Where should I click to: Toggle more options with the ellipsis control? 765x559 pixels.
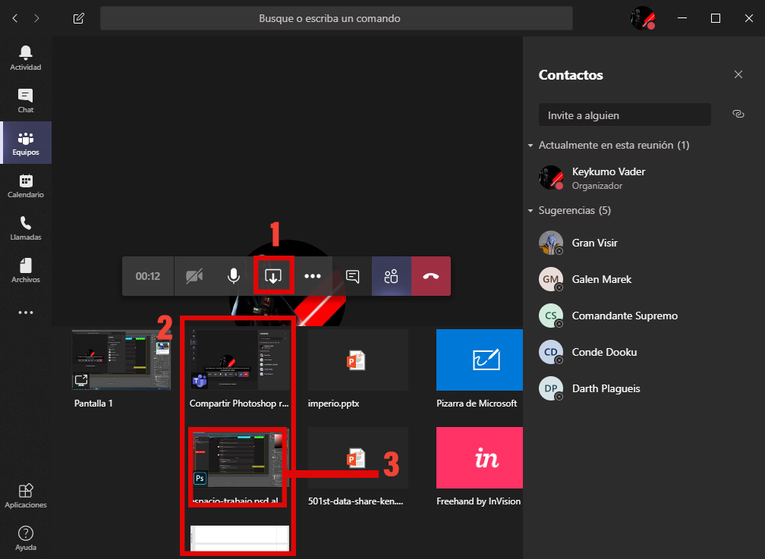pyautogui.click(x=313, y=275)
